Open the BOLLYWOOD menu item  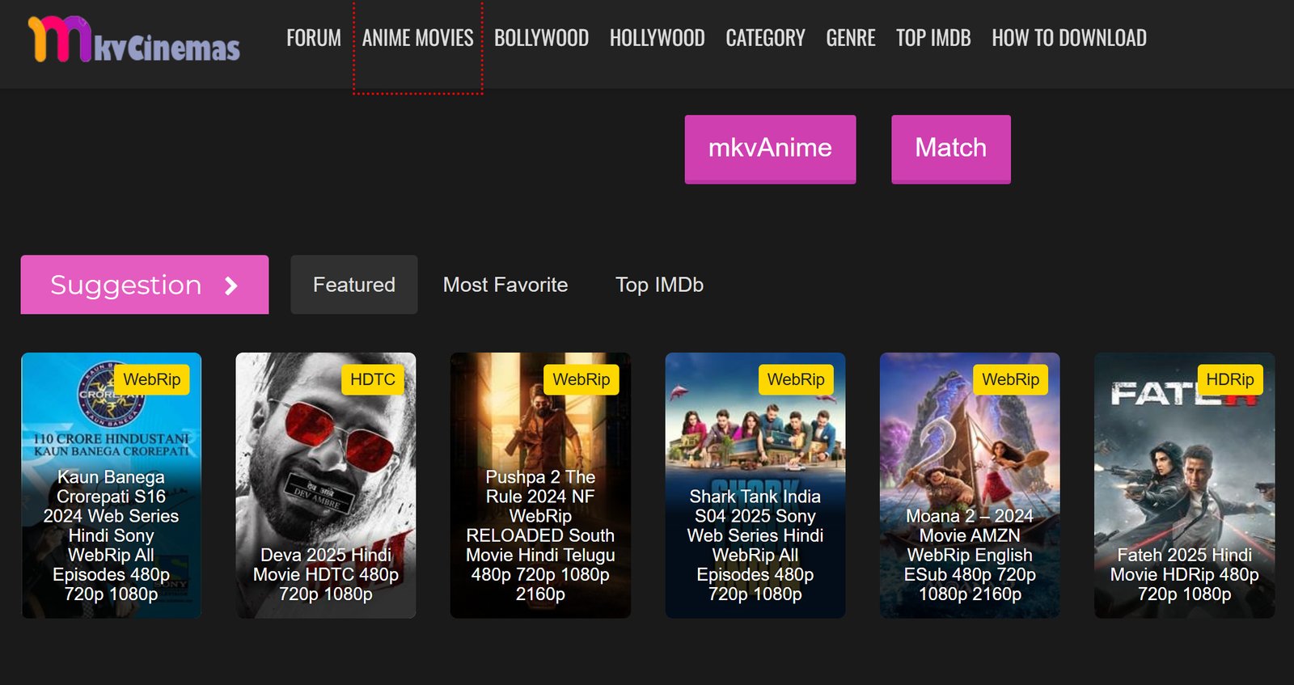pos(541,38)
